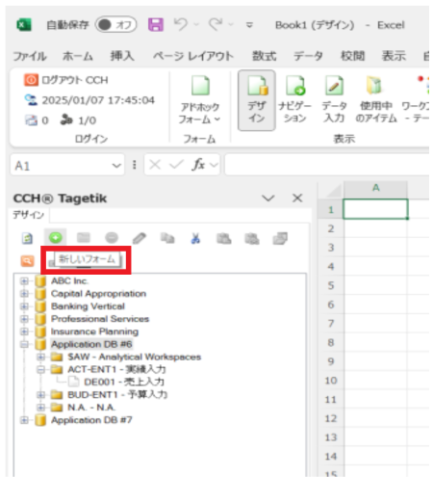Screen dimensions: 433x477
Task: Click the green New Form plus icon
Action: click(55, 238)
